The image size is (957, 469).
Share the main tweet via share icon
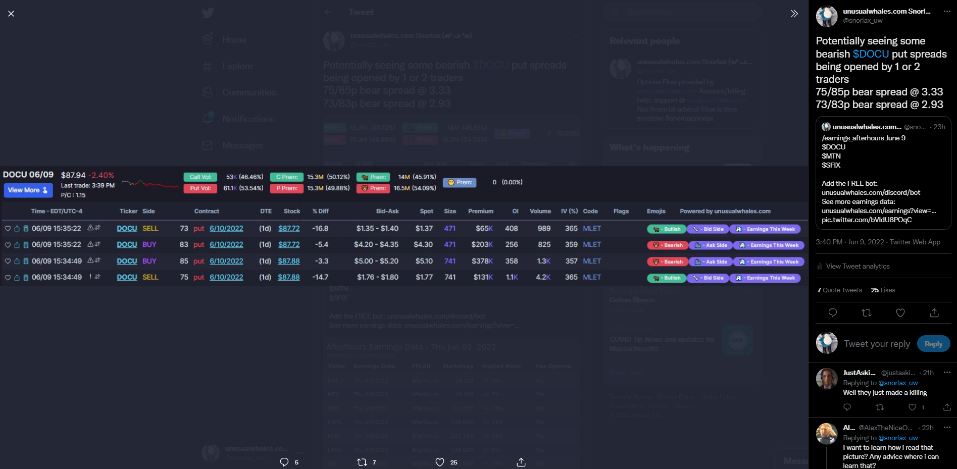[934, 313]
